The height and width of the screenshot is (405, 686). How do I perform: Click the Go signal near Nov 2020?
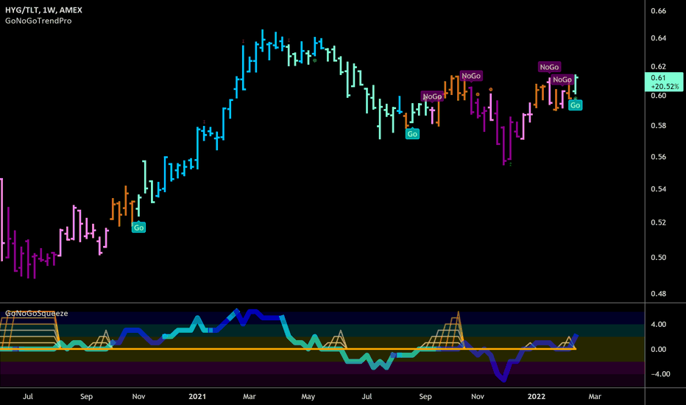coord(138,228)
